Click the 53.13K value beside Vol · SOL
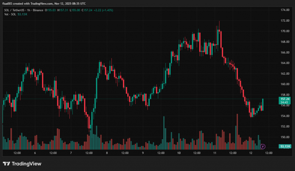Screen dimensions: 295x171 pos(22,14)
